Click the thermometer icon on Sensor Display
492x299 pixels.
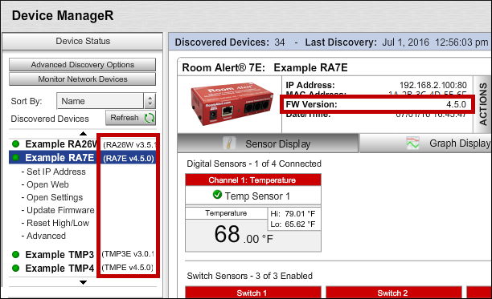(x=229, y=143)
